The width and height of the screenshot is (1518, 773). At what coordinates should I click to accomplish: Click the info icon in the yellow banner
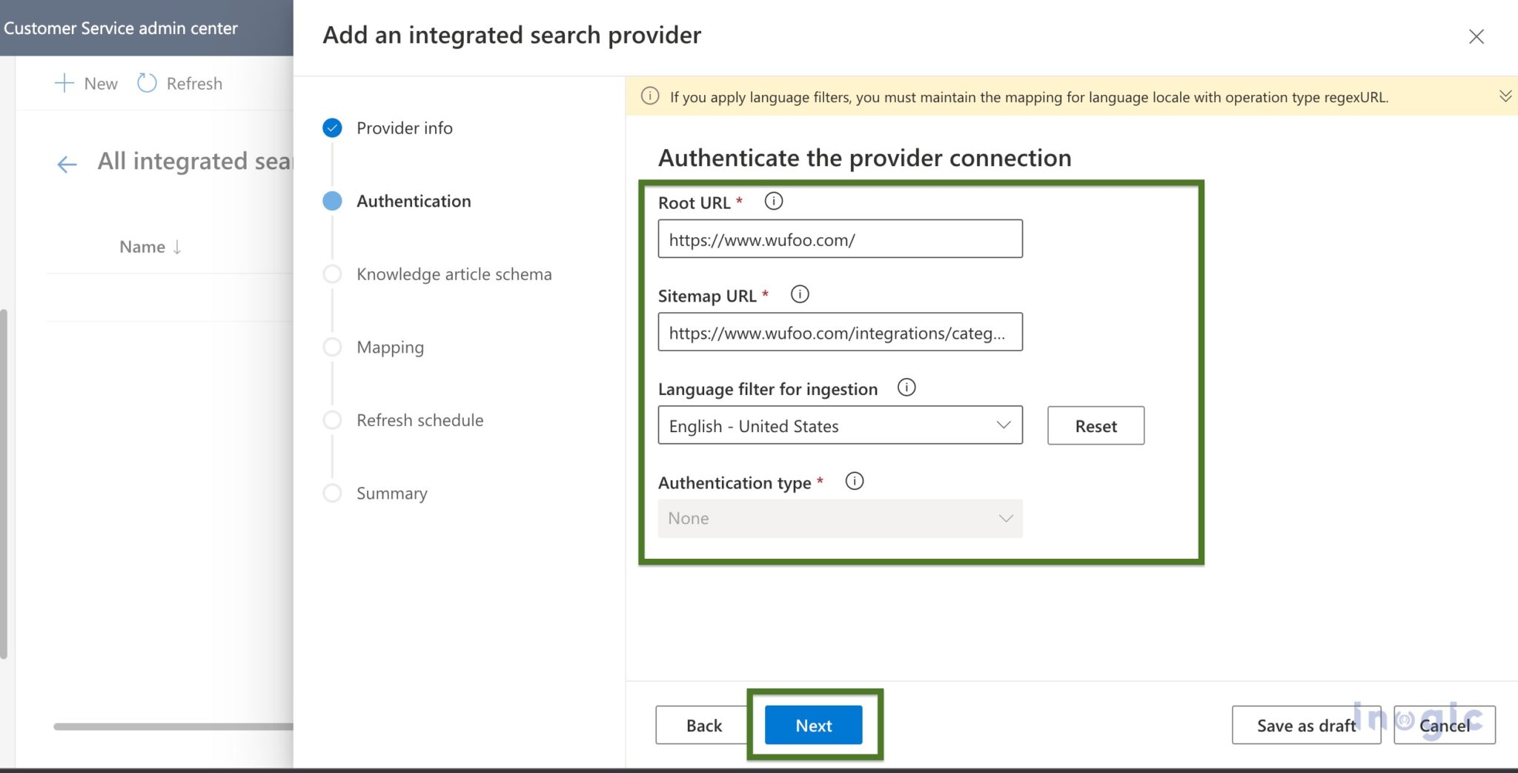pos(649,96)
